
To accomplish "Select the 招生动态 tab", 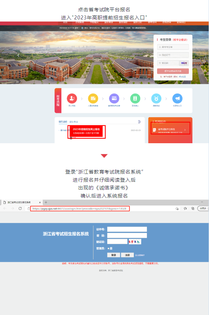I will 63,122.
